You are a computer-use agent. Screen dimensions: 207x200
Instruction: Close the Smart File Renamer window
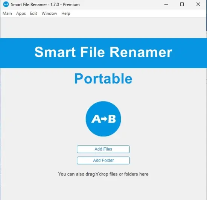coord(198,5)
